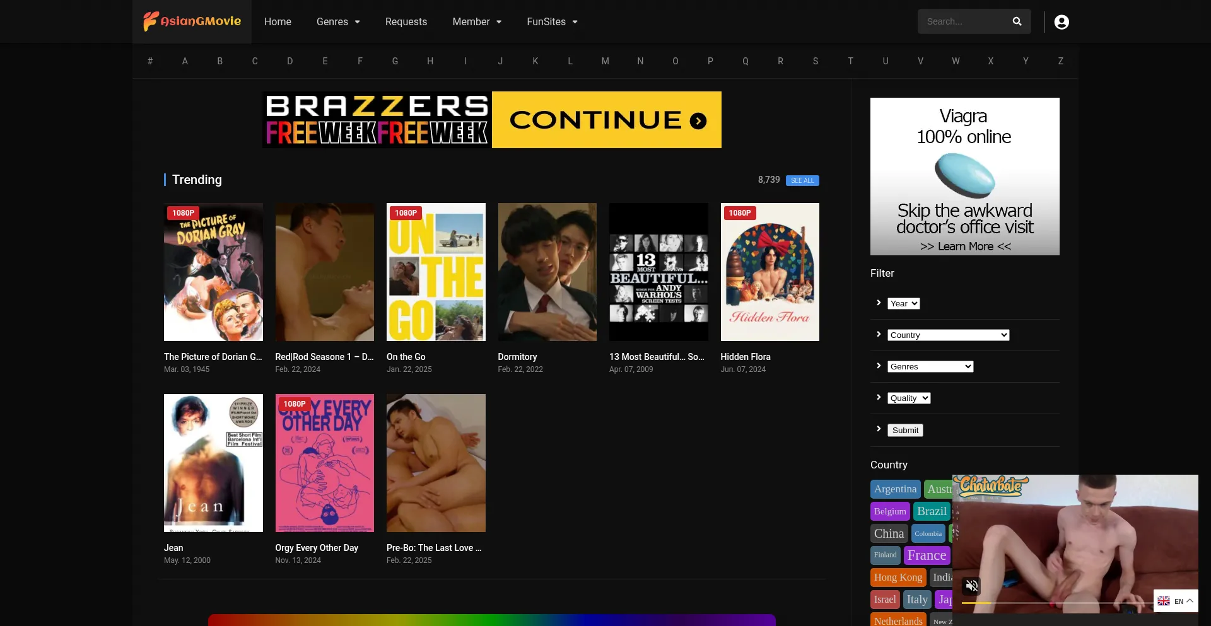
Task: Click the arrow icon beside Year filter
Action: click(879, 303)
